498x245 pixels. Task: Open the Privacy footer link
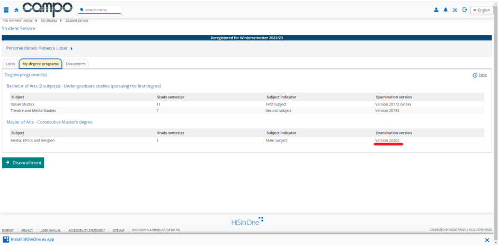[27, 230]
